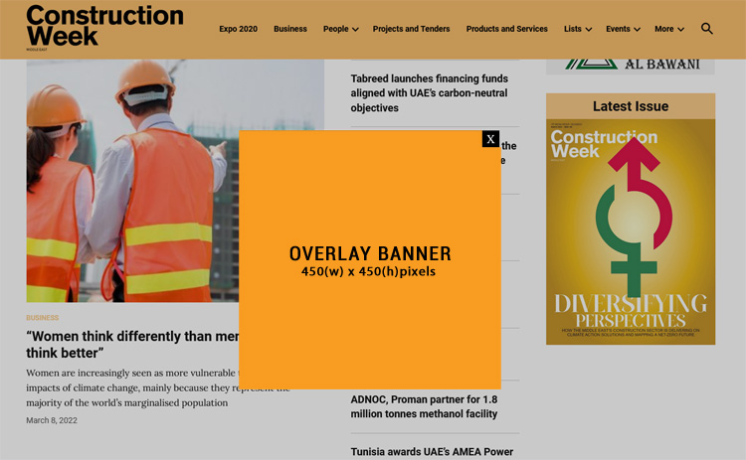Open Products and Services section
The image size is (746, 460).
[x=506, y=29]
